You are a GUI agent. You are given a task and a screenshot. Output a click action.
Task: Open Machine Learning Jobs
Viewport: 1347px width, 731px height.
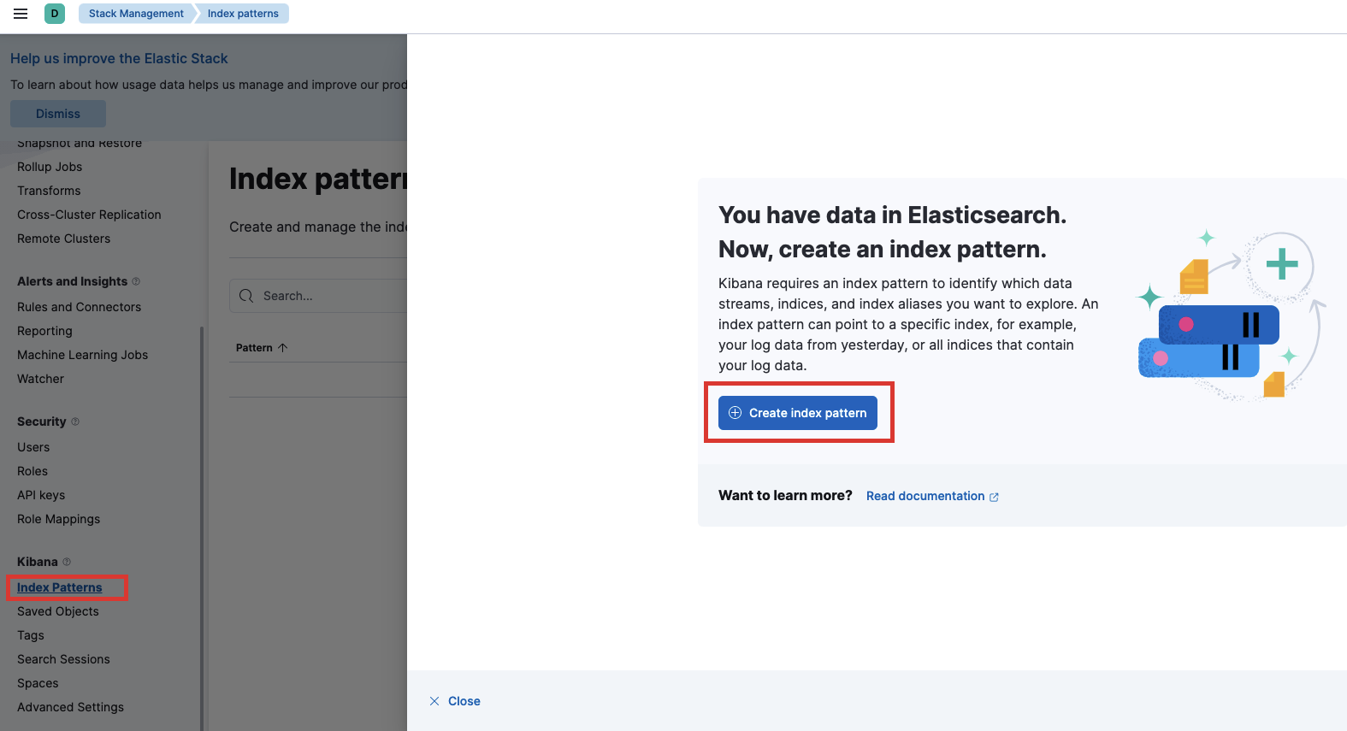coord(82,355)
